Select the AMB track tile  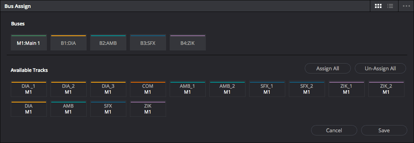pos(68,109)
